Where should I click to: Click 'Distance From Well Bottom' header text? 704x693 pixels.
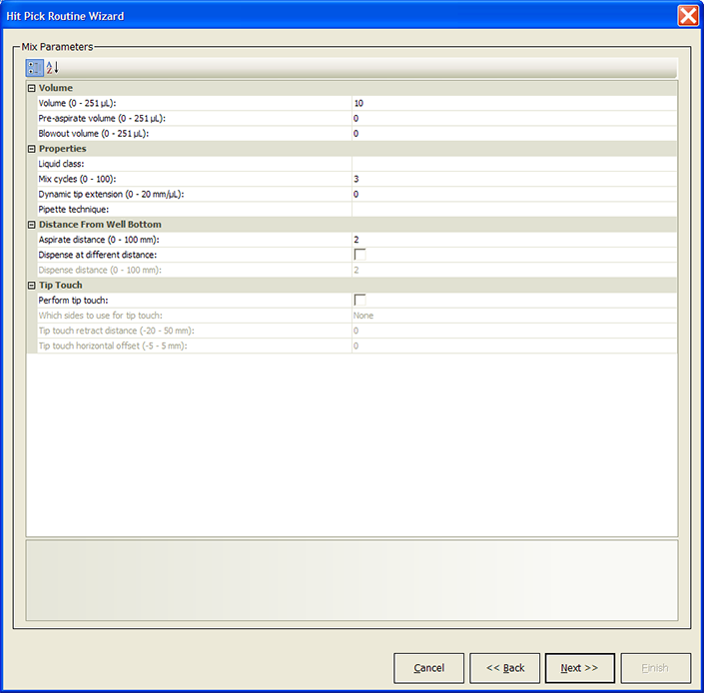click(100, 225)
